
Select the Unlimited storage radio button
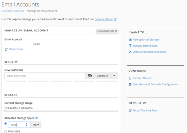tap(6, 131)
